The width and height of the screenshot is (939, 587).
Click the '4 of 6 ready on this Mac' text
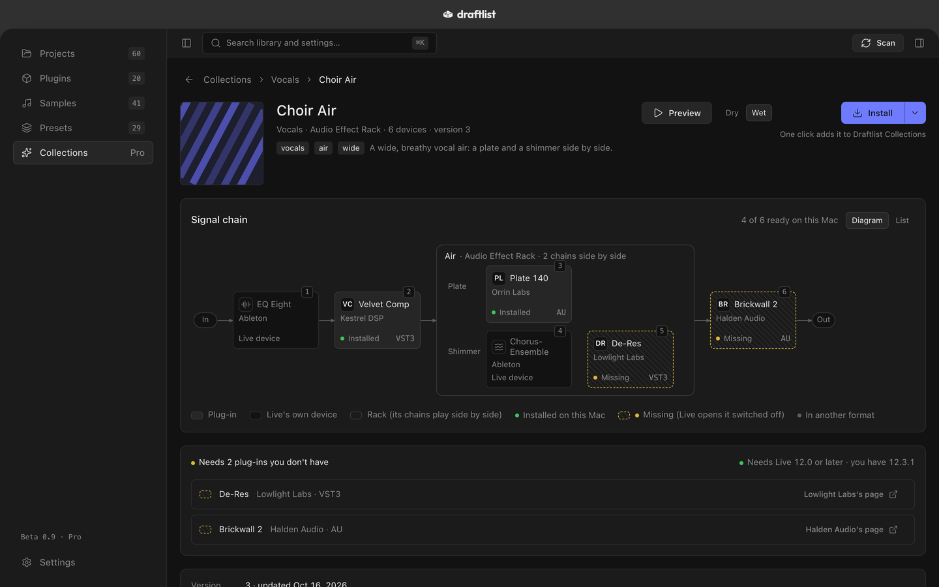pyautogui.click(x=790, y=220)
